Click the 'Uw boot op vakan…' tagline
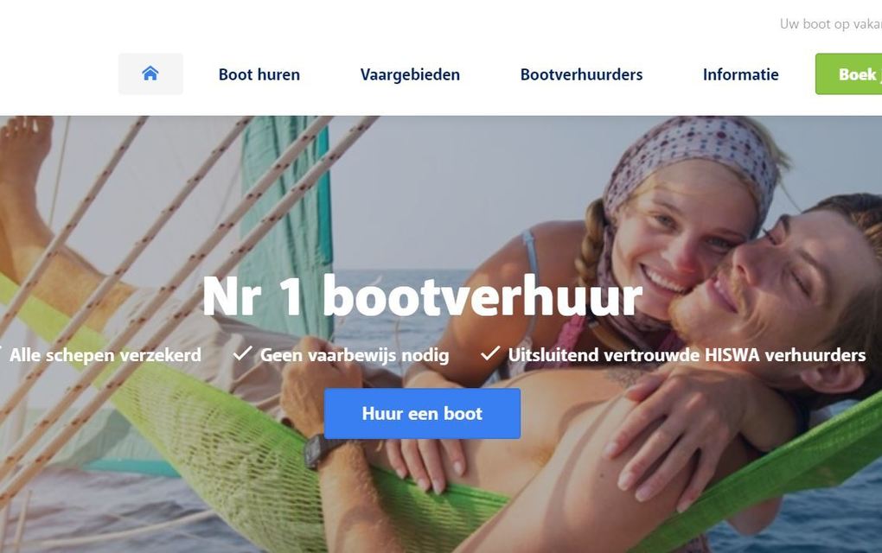882x553 pixels. pos(831,24)
